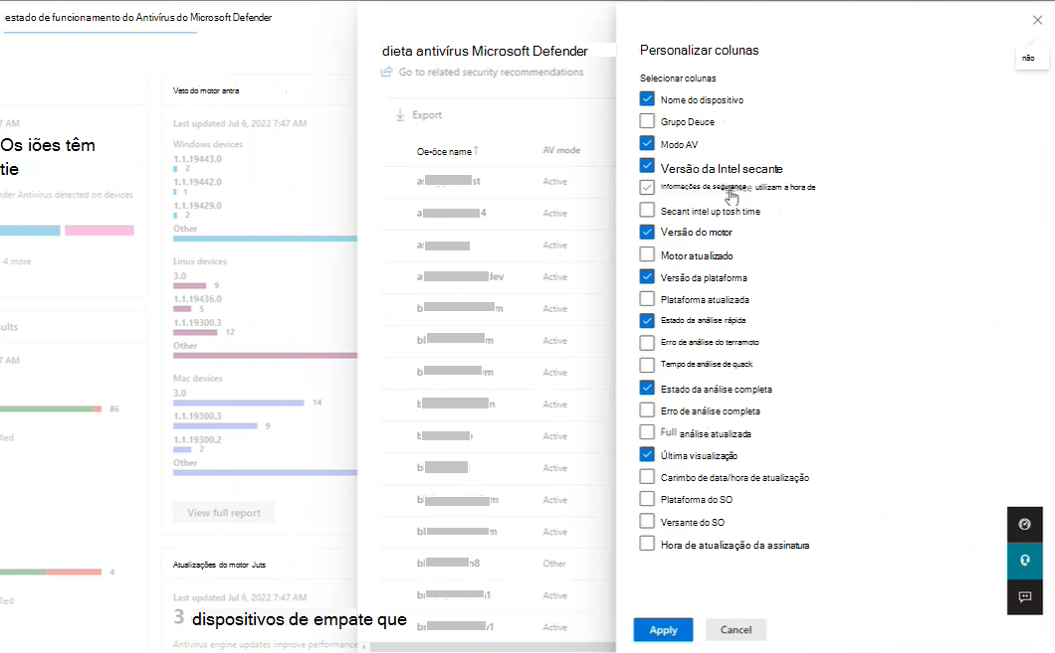The height and width of the screenshot is (653, 1055).
Task: Uncheck Versão da Intel secante checkbox
Action: point(647,165)
